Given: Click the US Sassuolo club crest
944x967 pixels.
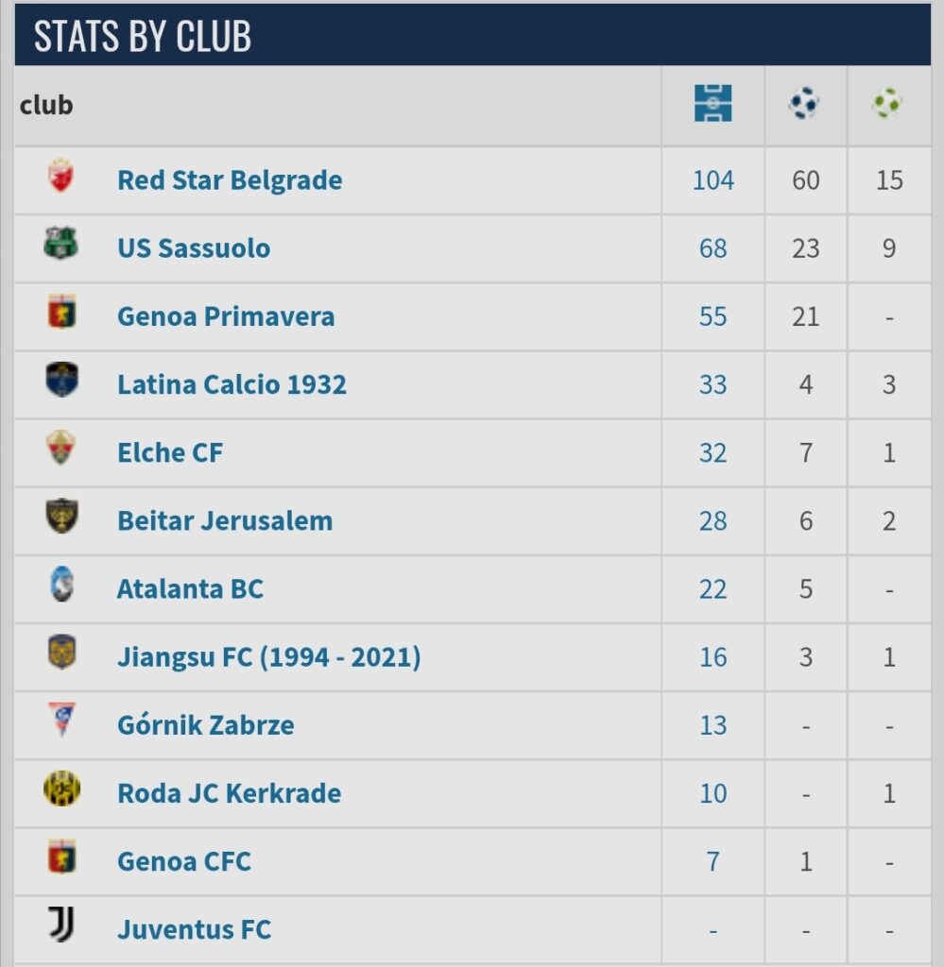Looking at the screenshot, I should (61, 243).
